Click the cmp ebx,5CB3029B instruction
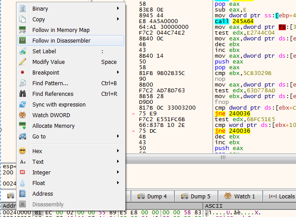 click(243, 73)
